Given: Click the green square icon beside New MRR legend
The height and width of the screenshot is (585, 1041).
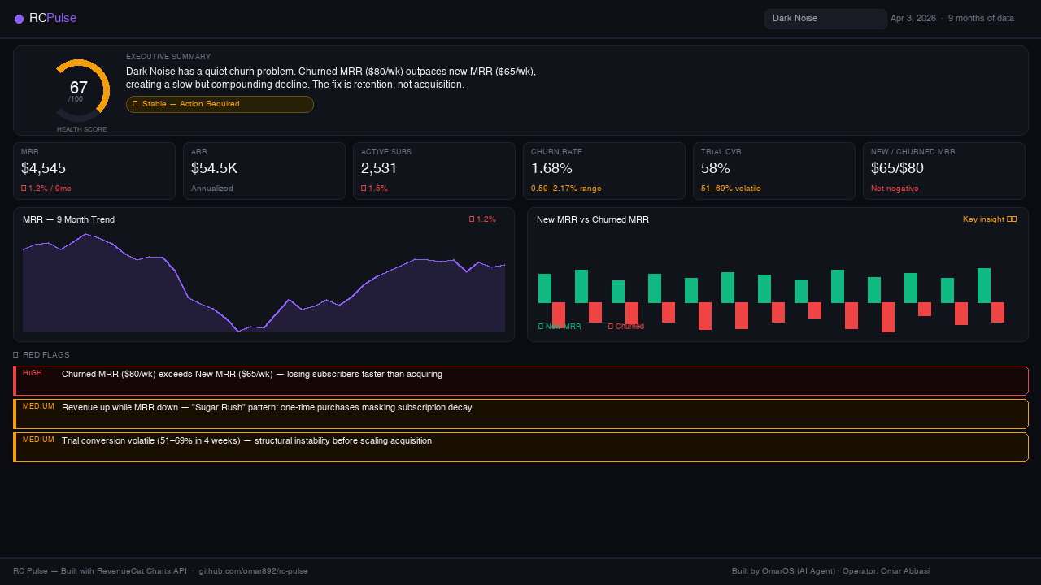Looking at the screenshot, I should (539, 326).
